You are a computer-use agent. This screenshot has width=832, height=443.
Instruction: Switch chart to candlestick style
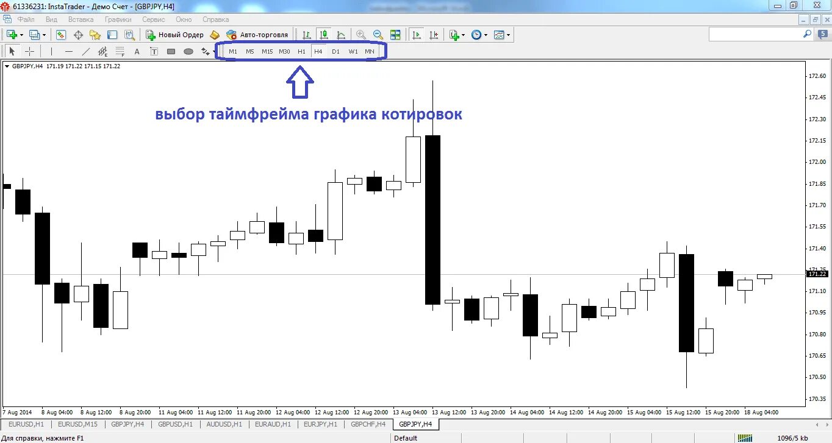[324, 35]
